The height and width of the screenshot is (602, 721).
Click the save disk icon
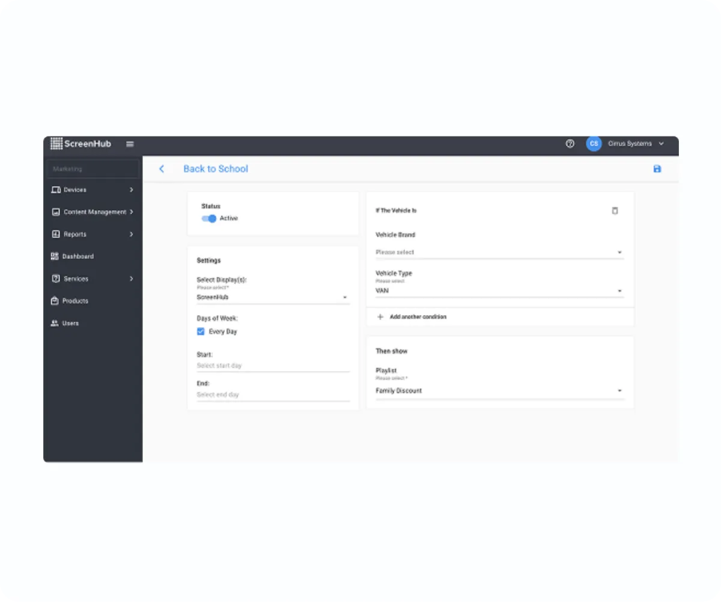[x=657, y=169]
